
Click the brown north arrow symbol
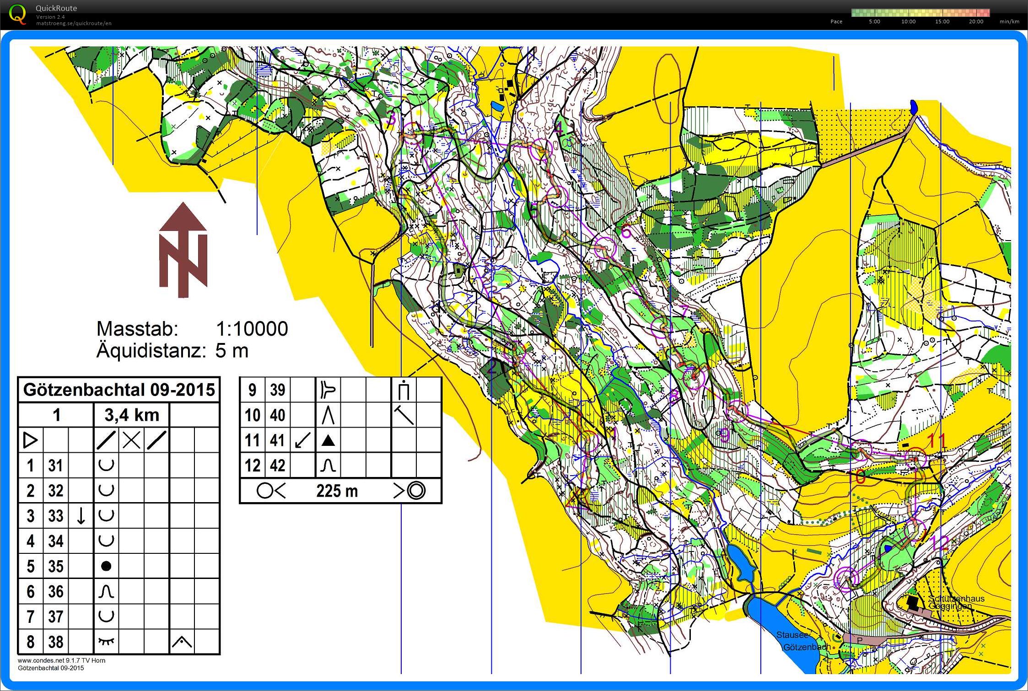(183, 250)
